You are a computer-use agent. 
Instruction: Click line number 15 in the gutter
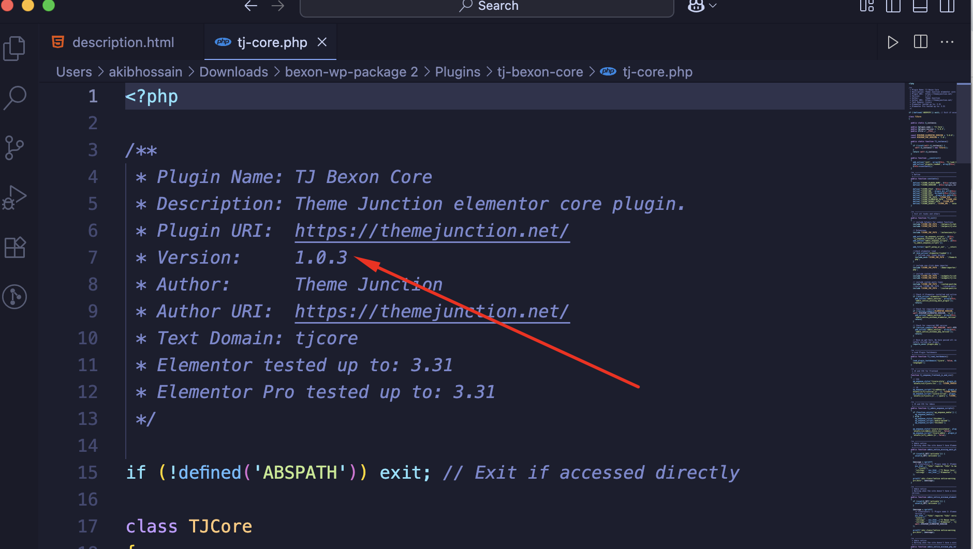(x=87, y=472)
